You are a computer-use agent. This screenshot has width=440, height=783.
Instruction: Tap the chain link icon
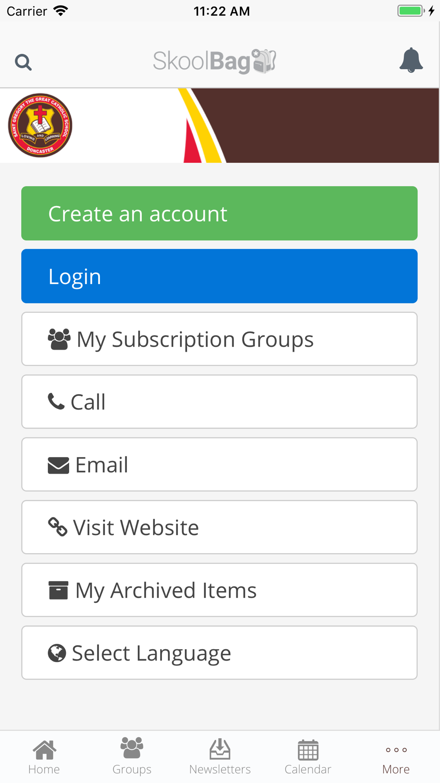pyautogui.click(x=58, y=527)
